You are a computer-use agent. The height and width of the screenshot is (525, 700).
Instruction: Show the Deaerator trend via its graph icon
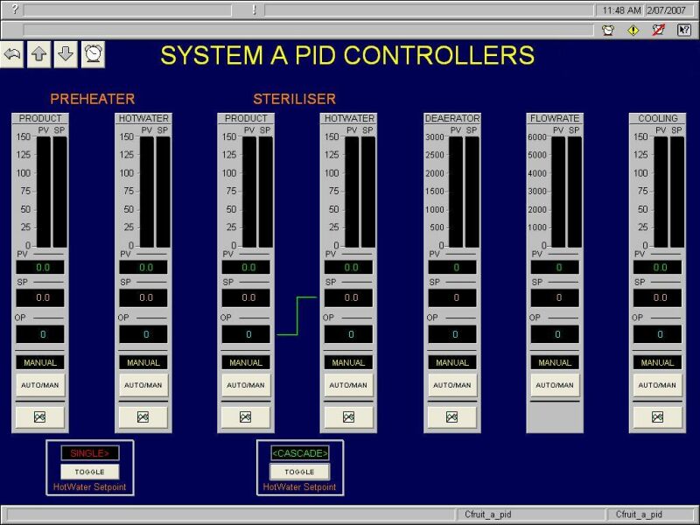[x=451, y=417]
